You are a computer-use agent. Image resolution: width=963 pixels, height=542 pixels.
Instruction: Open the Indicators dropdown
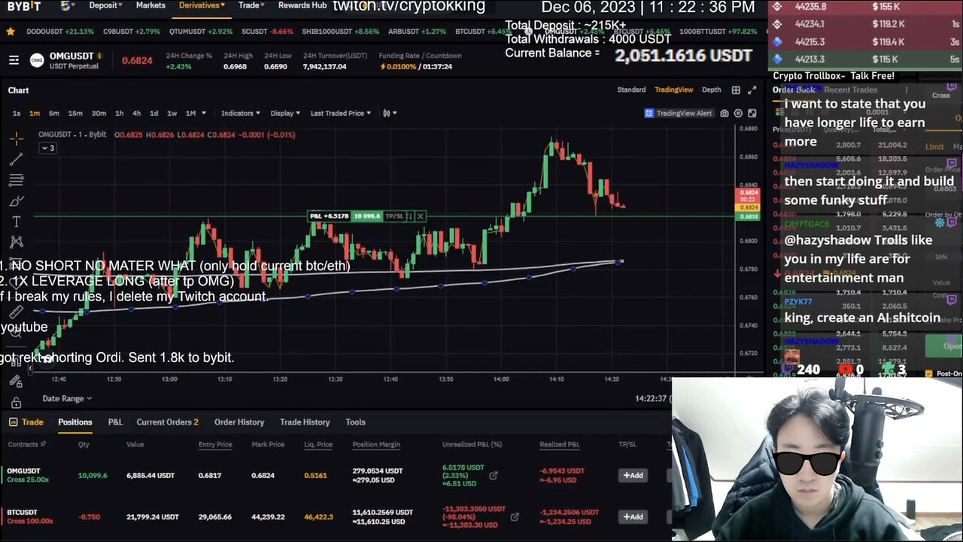(241, 113)
